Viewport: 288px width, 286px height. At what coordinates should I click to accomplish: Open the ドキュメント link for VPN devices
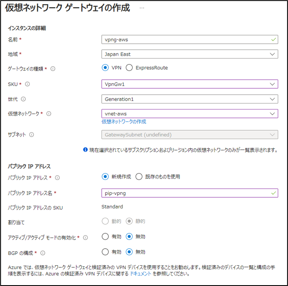[141, 274]
